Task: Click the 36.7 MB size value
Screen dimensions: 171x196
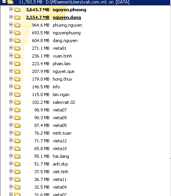Action: 42,179
